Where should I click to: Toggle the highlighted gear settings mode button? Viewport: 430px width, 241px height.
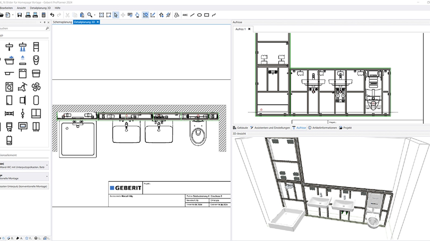pos(146,15)
